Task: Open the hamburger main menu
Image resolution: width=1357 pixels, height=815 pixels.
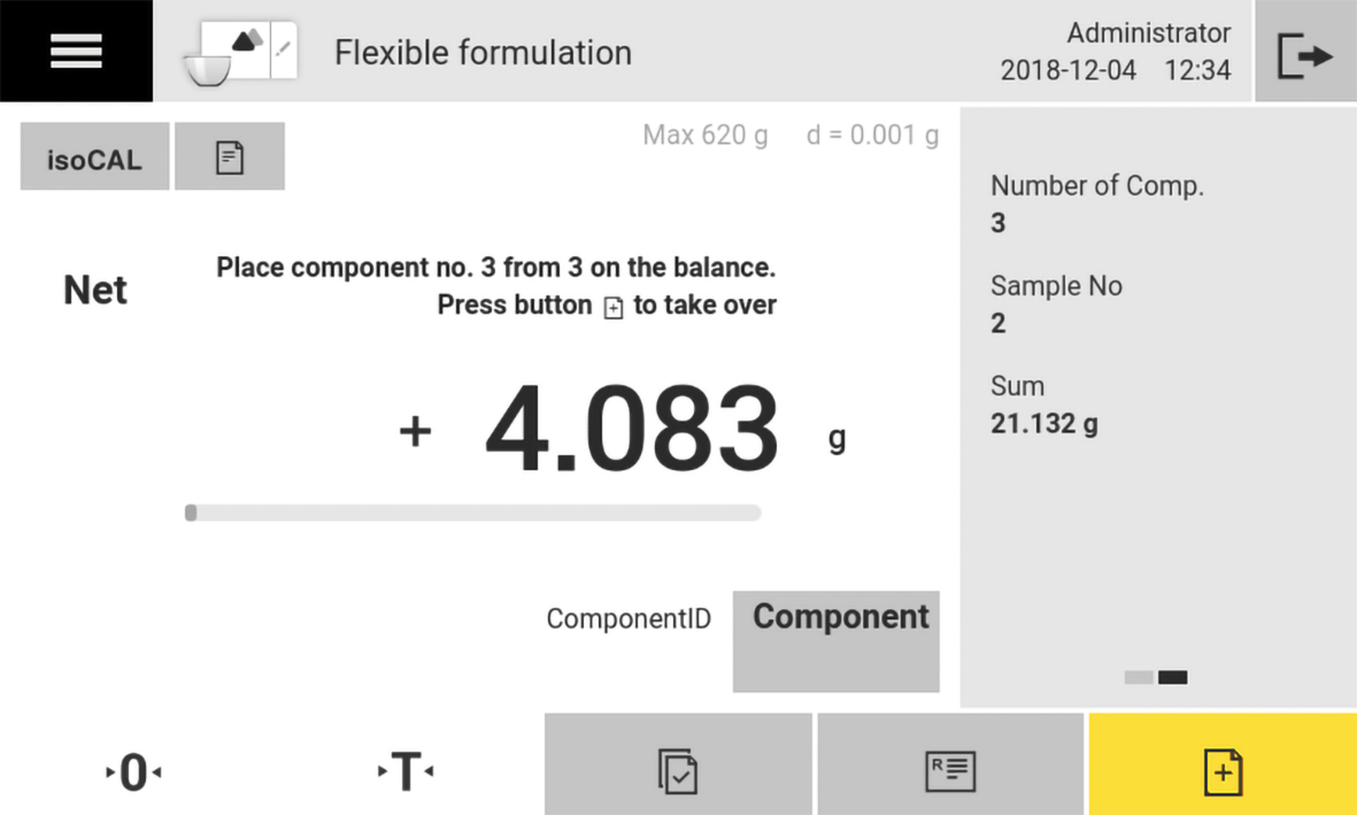Action: click(x=75, y=51)
